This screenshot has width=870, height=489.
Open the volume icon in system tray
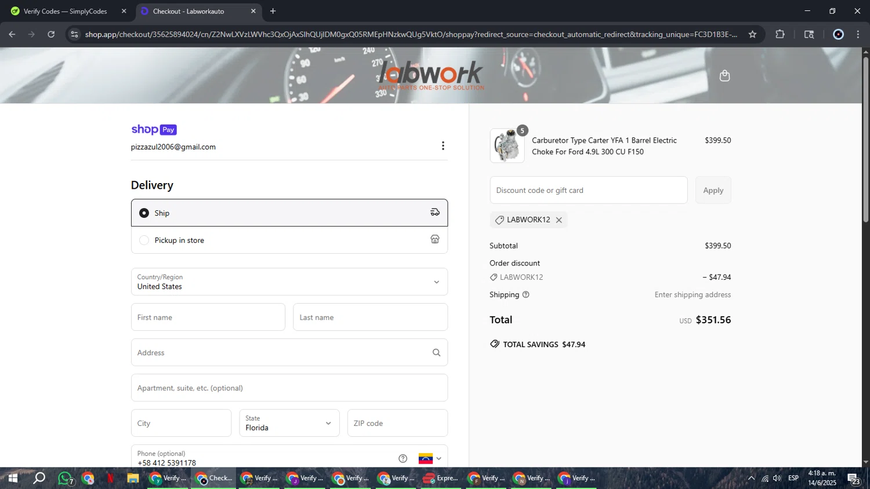click(x=777, y=479)
